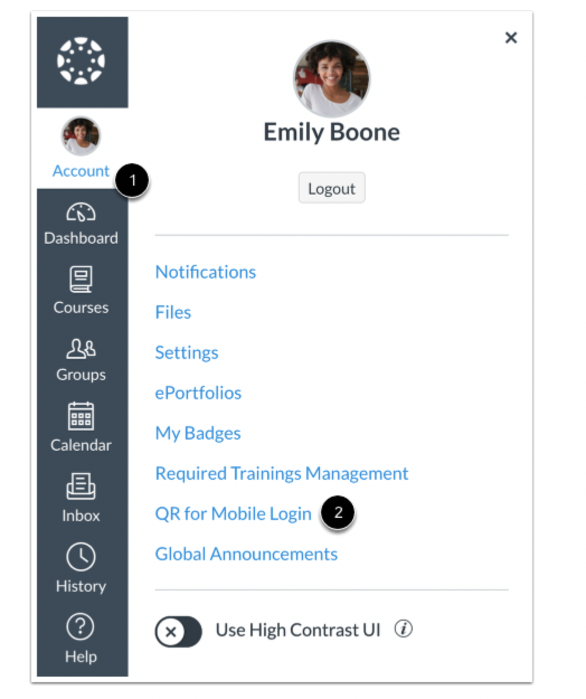Screen dimensions: 586x699
Task: Click the Canvas logo at top
Action: [82, 61]
